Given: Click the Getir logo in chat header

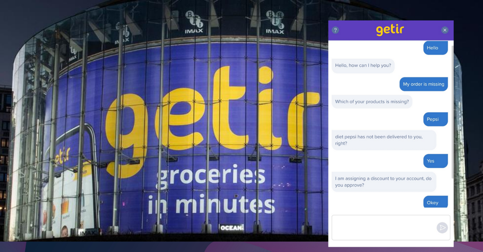Looking at the screenshot, I should click(x=390, y=30).
